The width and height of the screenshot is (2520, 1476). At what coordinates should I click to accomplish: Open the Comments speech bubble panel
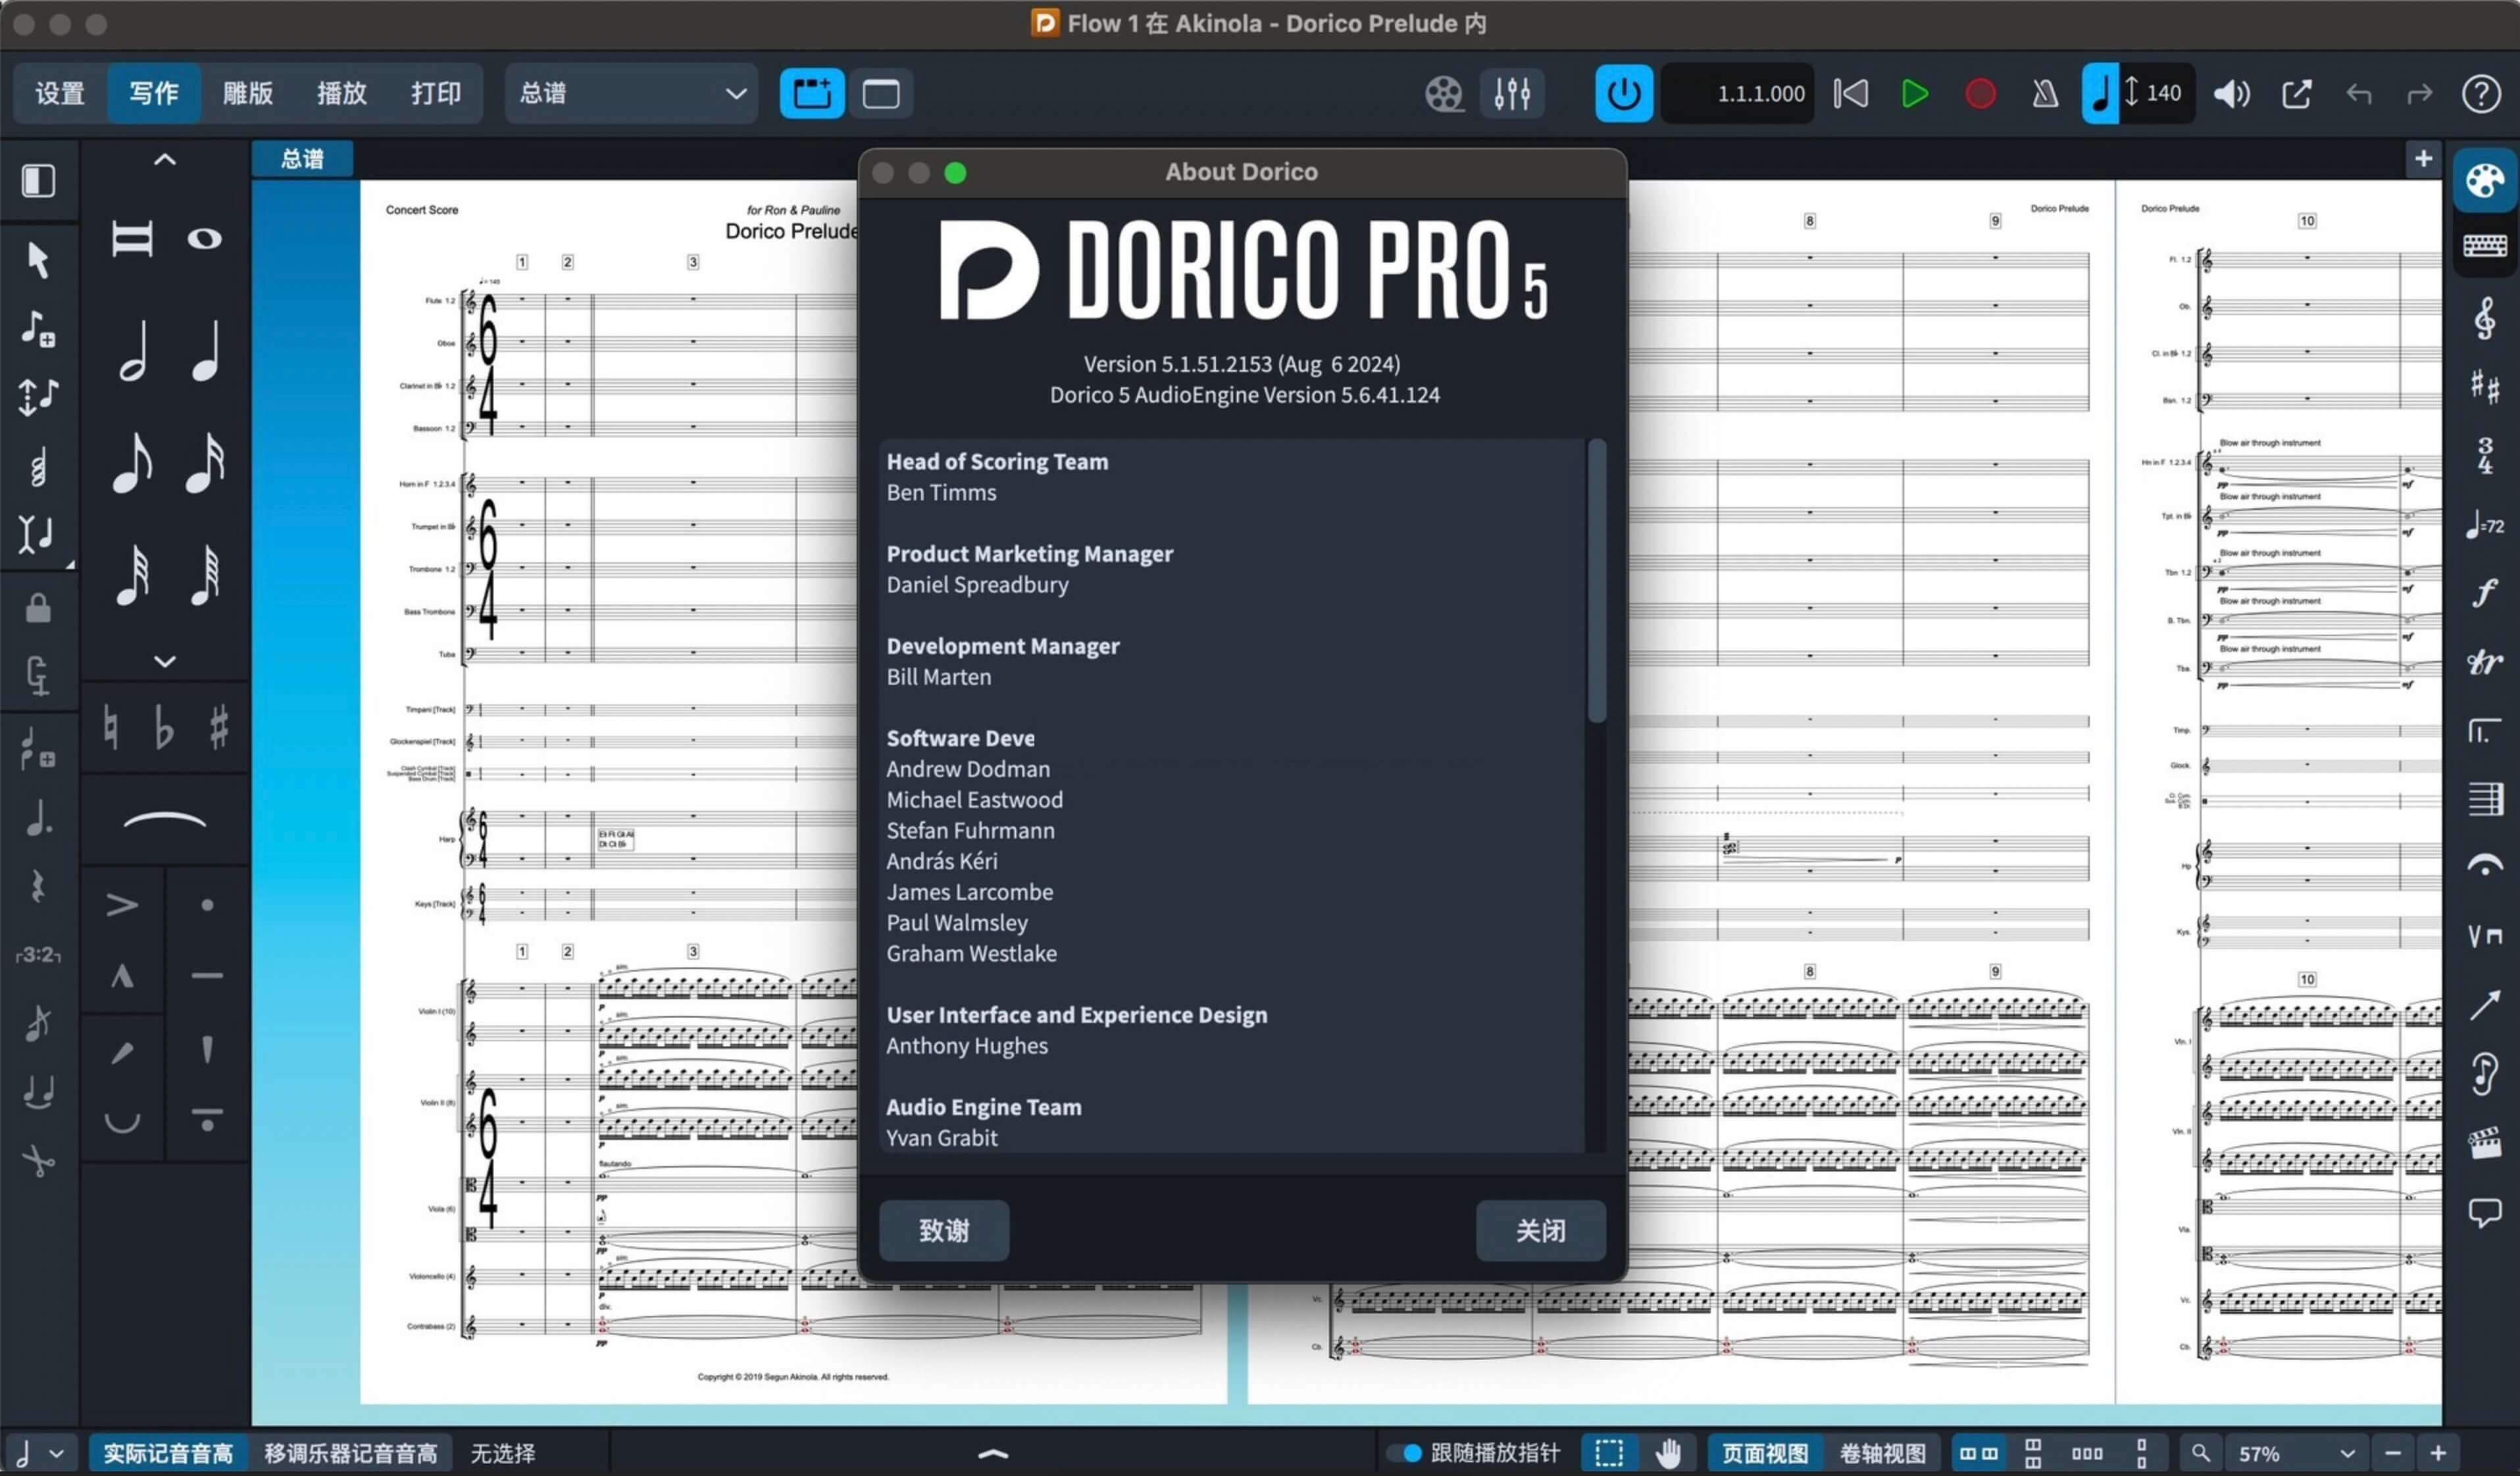2485,1212
